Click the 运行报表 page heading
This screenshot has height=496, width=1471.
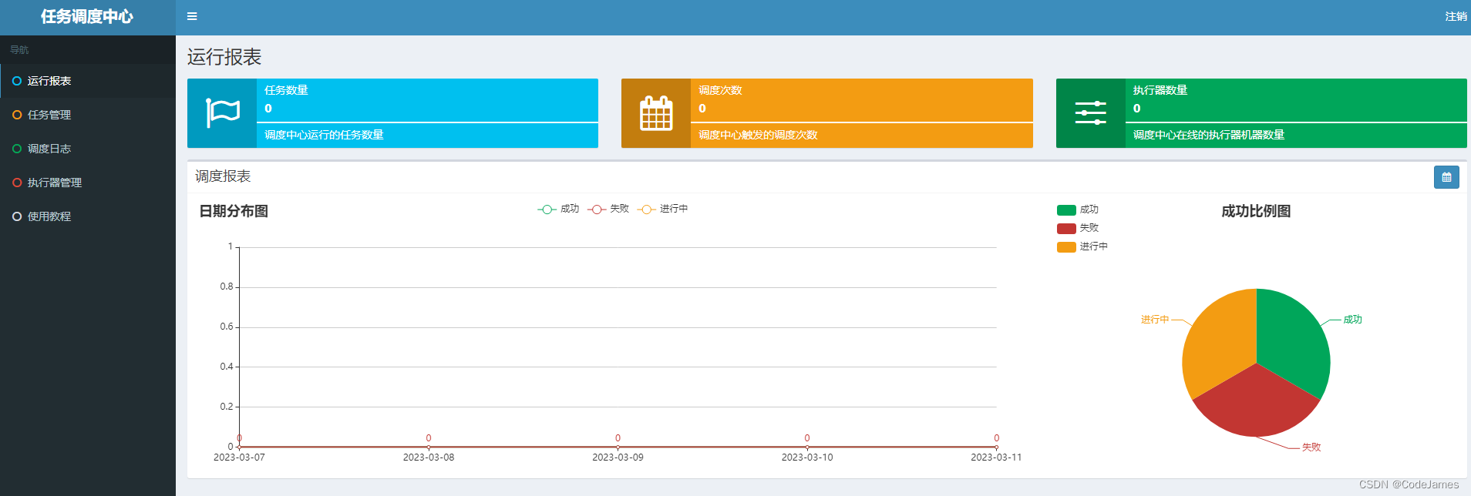[224, 57]
